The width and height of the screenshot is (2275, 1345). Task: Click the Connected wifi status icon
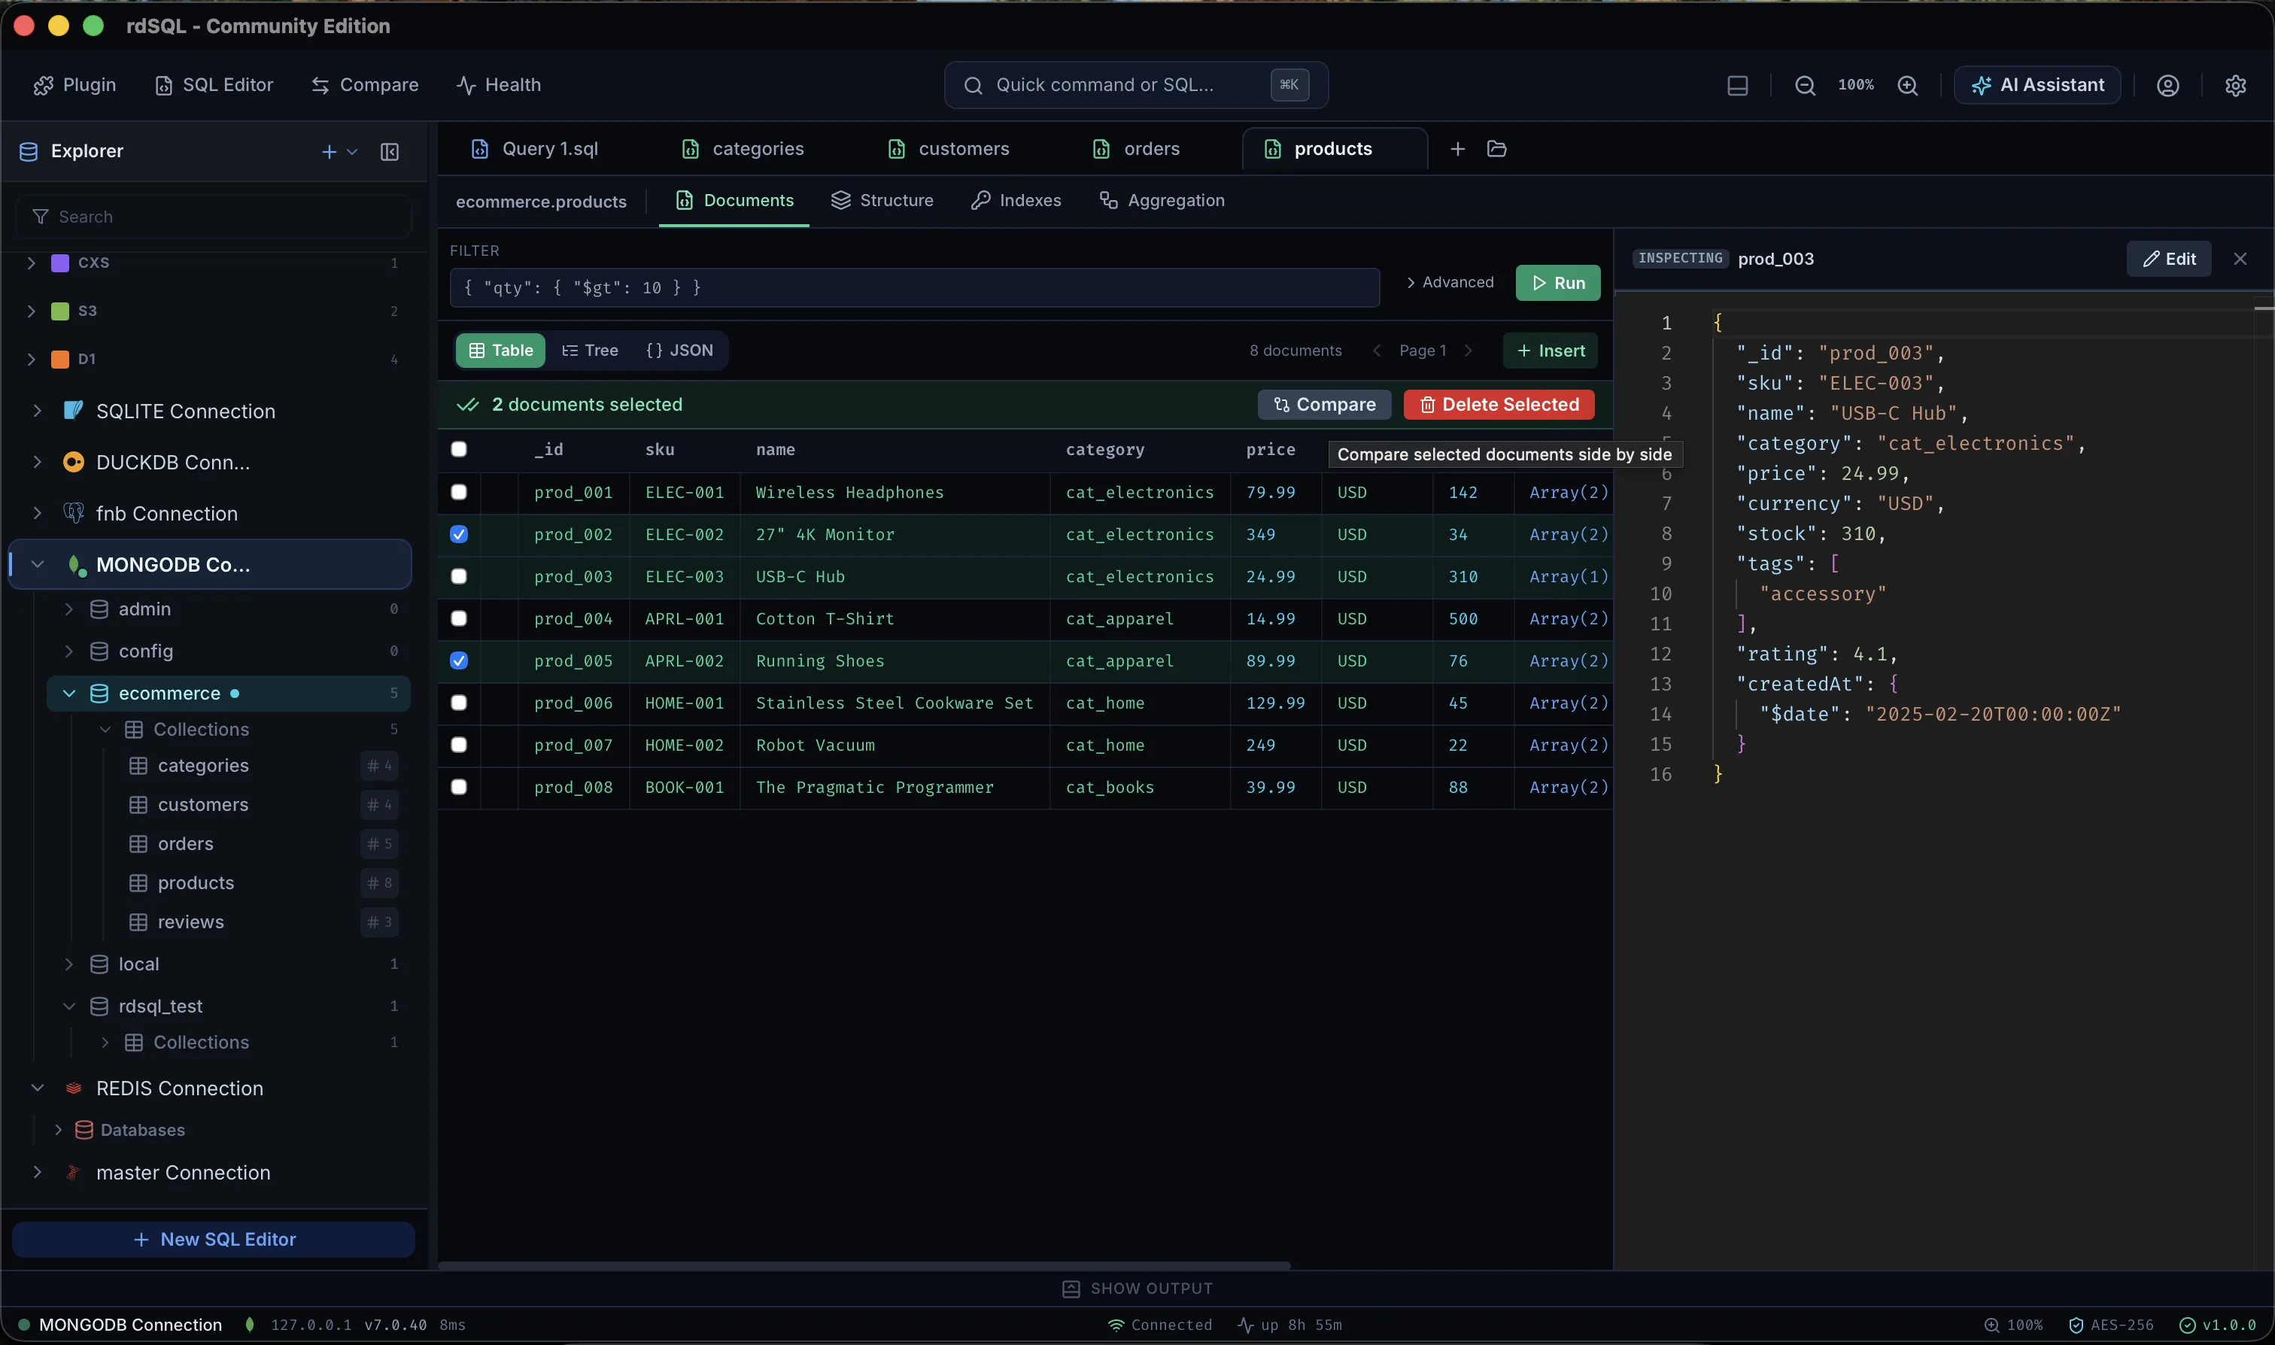coord(1116,1325)
